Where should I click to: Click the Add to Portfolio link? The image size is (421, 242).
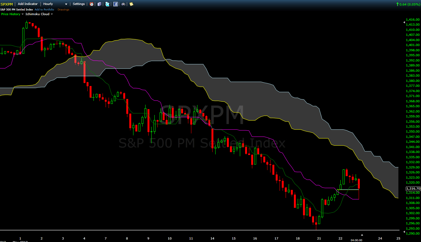(x=44, y=10)
